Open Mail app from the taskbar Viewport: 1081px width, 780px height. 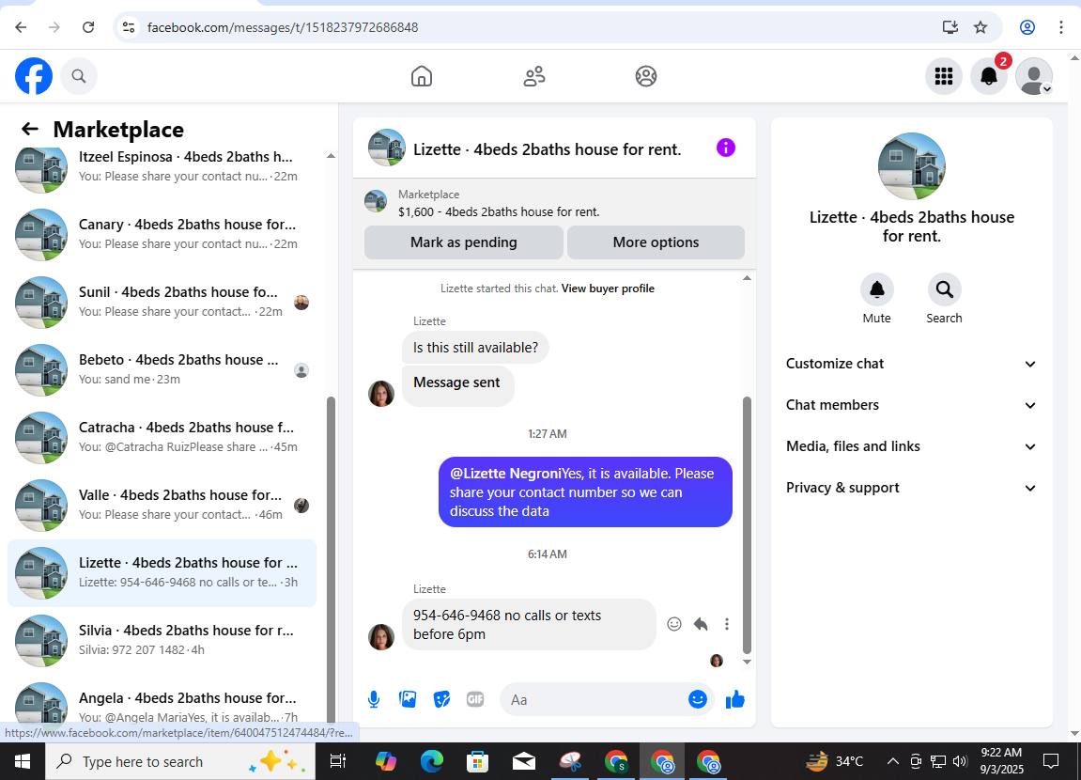click(x=524, y=761)
